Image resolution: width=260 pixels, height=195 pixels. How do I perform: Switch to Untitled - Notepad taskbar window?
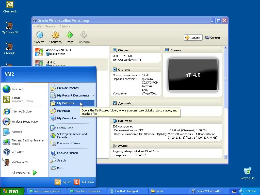pos(128,191)
